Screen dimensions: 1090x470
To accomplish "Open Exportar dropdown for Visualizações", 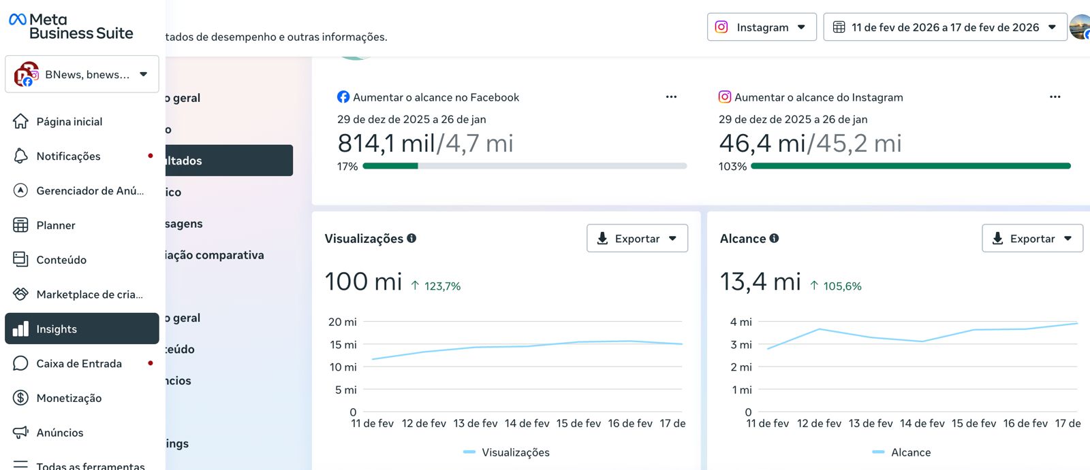I will click(636, 239).
